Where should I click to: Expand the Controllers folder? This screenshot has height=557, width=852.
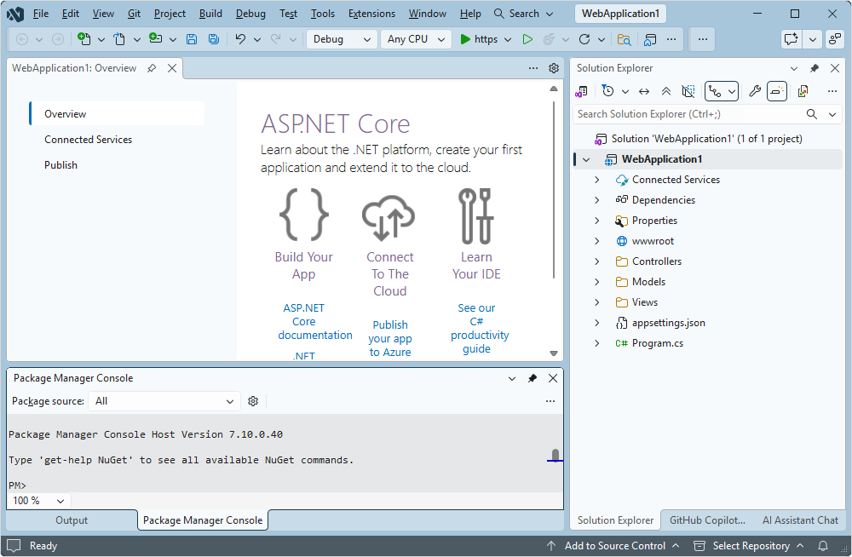pyautogui.click(x=596, y=261)
